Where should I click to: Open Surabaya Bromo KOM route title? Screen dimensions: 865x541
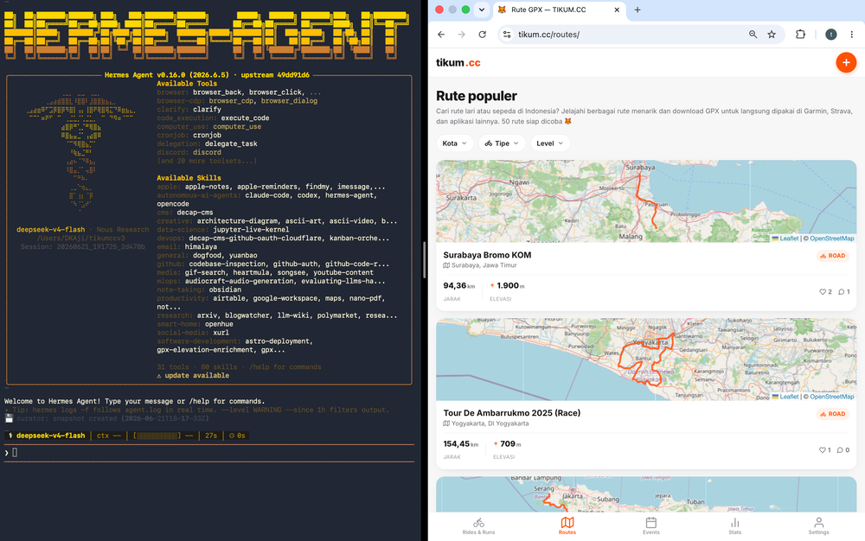click(x=487, y=255)
